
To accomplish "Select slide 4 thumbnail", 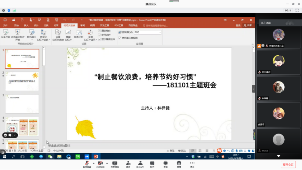I will point(22,126).
